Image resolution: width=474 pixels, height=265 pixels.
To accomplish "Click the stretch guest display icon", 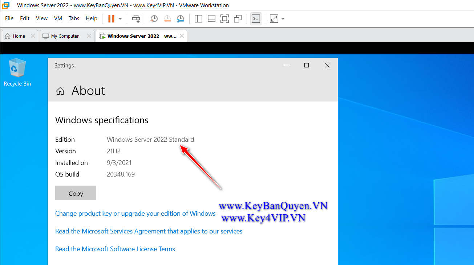I will [274, 18].
